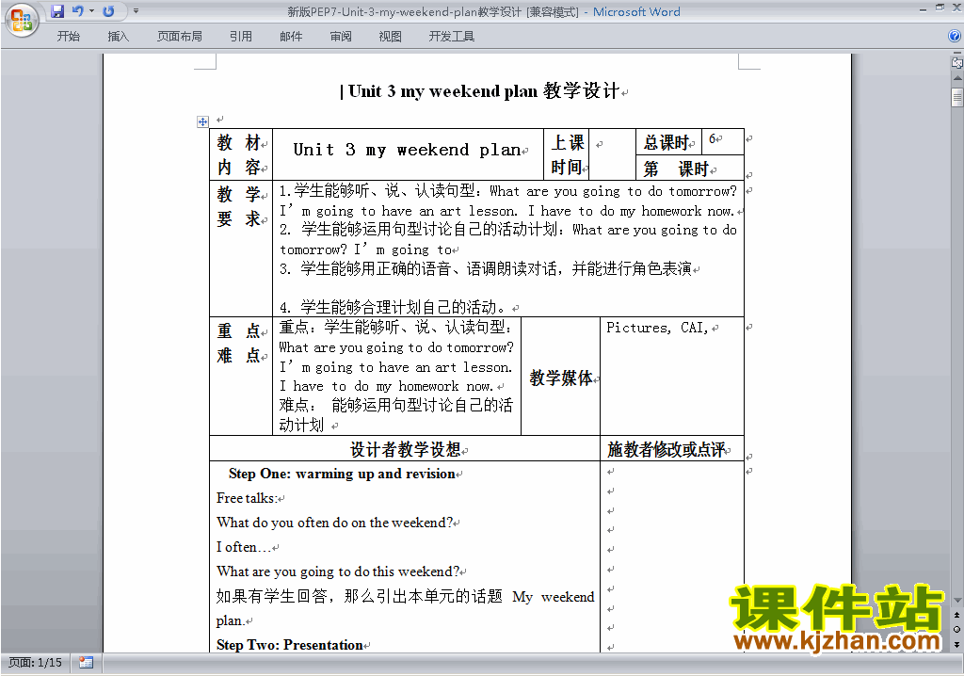Redo or repeat the last action
964x676 pixels.
(108, 11)
